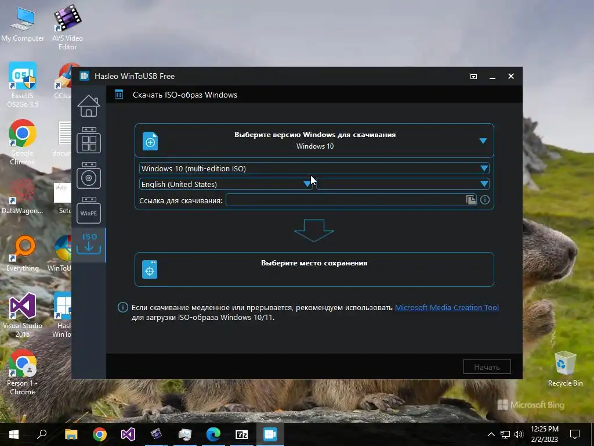Image resolution: width=594 pixels, height=446 pixels.
Task: Open network status tray icon
Action: point(505,434)
